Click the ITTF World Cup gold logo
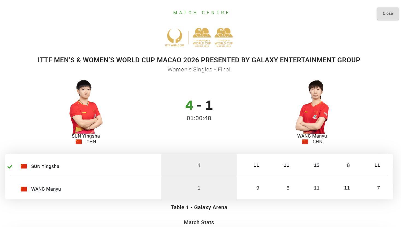 [174, 37]
